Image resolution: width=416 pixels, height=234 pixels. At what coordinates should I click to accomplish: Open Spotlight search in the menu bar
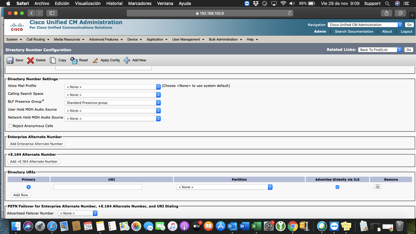(387, 3)
